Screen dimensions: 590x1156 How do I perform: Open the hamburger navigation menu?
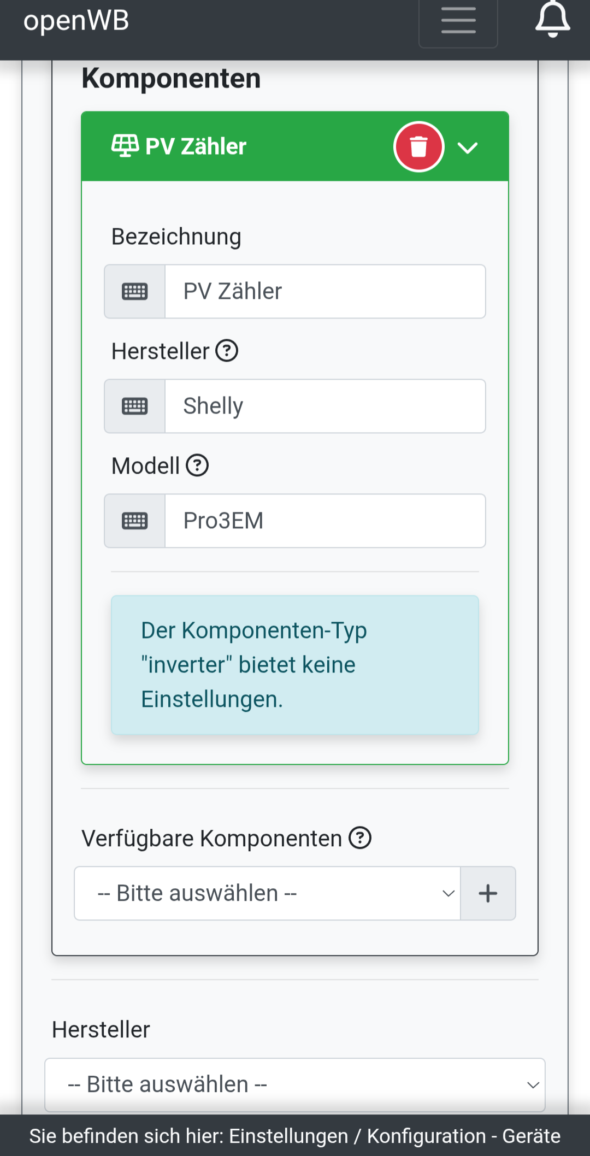[458, 21]
